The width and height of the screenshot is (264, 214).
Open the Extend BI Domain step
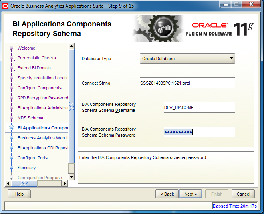tap(34, 68)
